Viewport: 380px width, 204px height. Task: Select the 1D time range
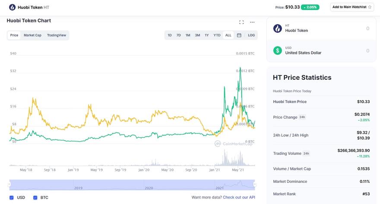(x=170, y=35)
